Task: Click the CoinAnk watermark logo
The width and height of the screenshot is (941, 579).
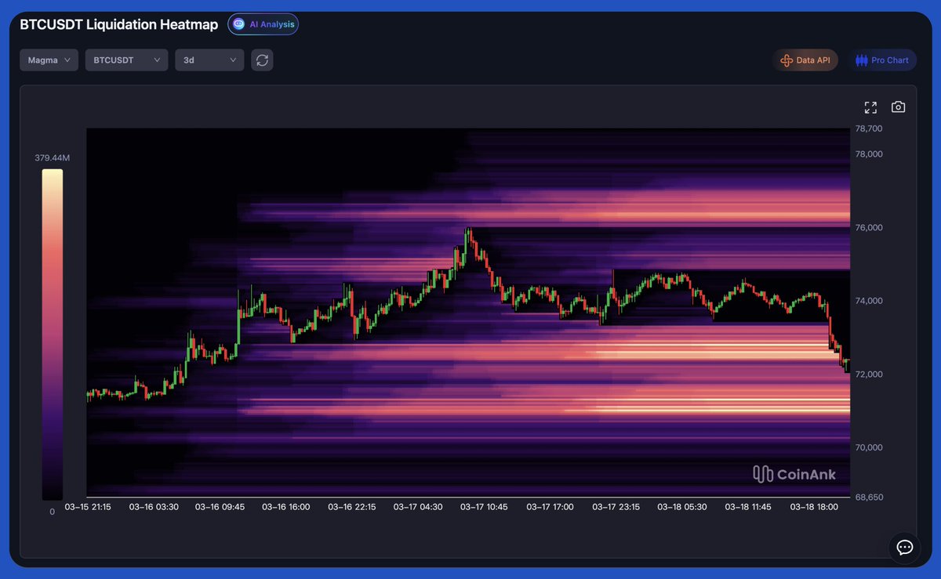Action: coord(794,474)
